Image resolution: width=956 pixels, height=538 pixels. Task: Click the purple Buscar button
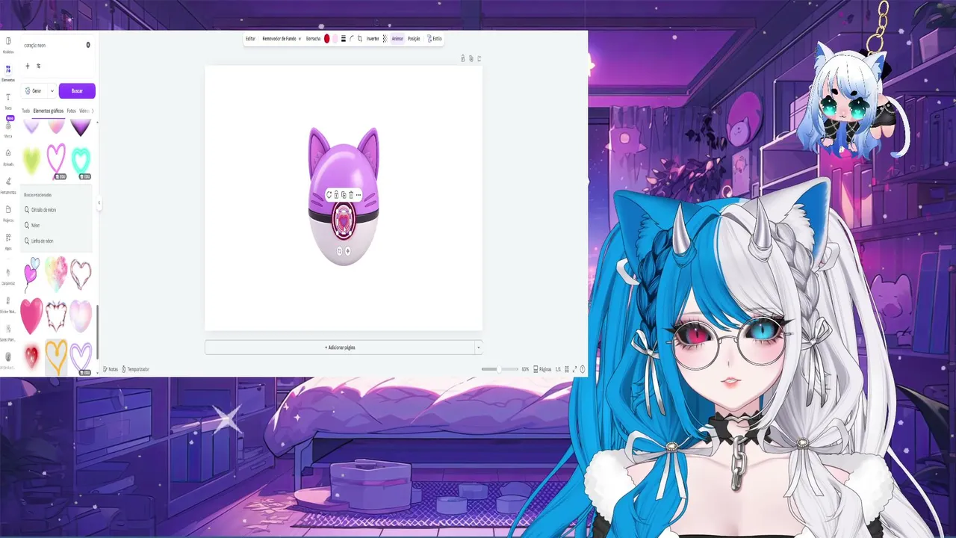point(77,91)
